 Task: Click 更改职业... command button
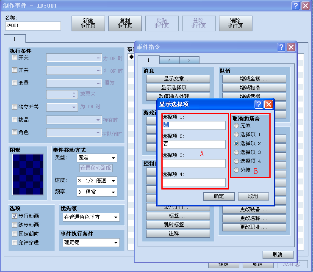tap(254, 227)
